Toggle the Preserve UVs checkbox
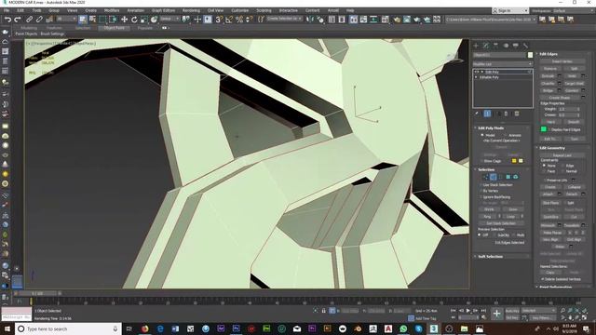This screenshot has width=596, height=335. [x=544, y=181]
